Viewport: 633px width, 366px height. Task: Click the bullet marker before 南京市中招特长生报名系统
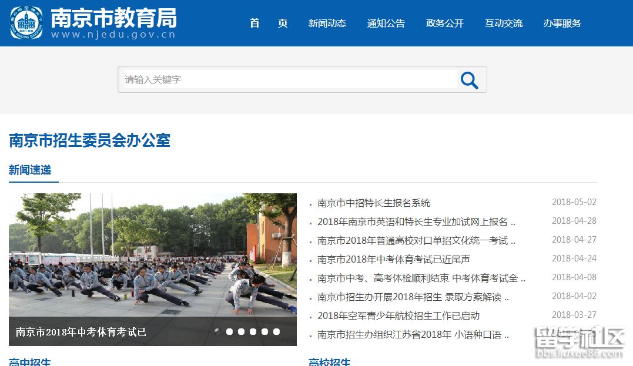[x=310, y=203]
